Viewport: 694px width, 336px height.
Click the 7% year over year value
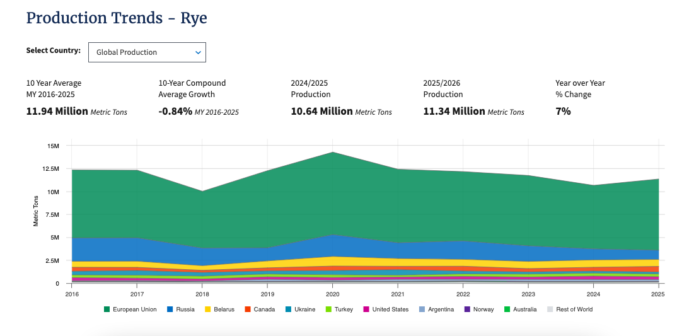tap(563, 111)
